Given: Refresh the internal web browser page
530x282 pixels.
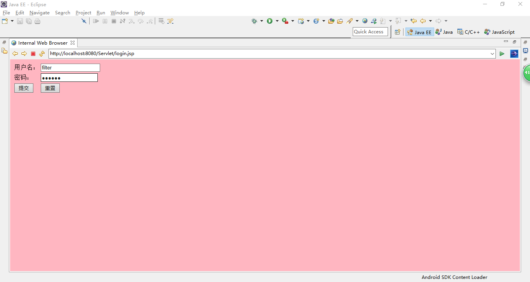Looking at the screenshot, I should click(42, 54).
